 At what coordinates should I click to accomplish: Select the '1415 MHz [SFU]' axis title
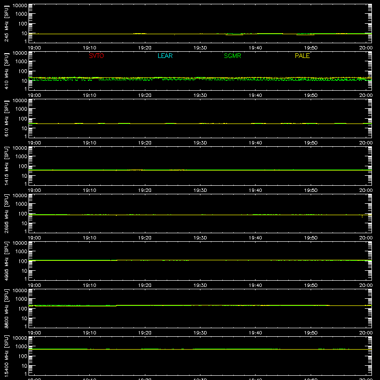(7, 166)
